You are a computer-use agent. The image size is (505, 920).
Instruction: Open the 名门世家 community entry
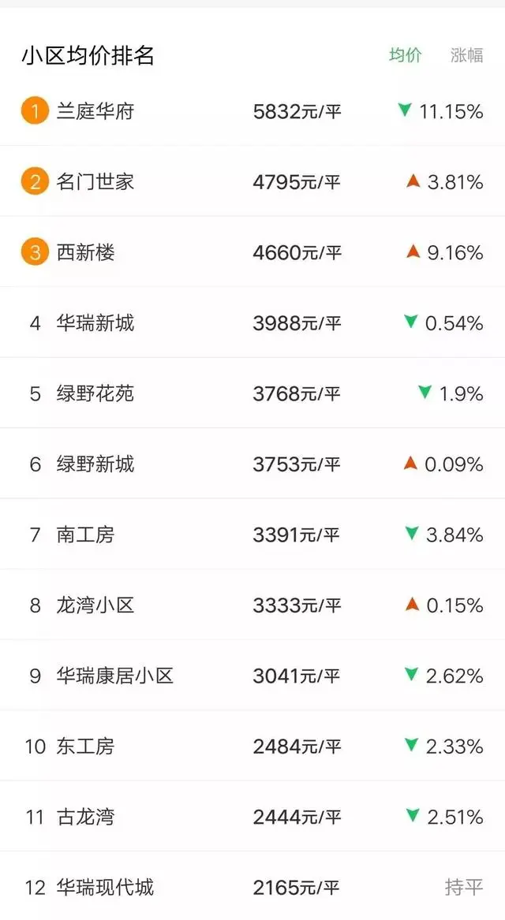point(252,182)
